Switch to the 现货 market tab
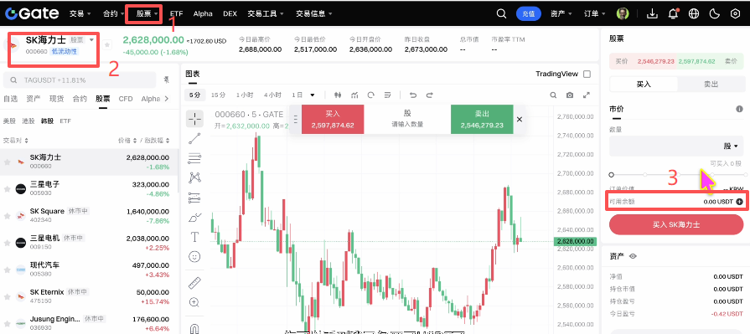This screenshot has height=334, width=750. point(56,99)
